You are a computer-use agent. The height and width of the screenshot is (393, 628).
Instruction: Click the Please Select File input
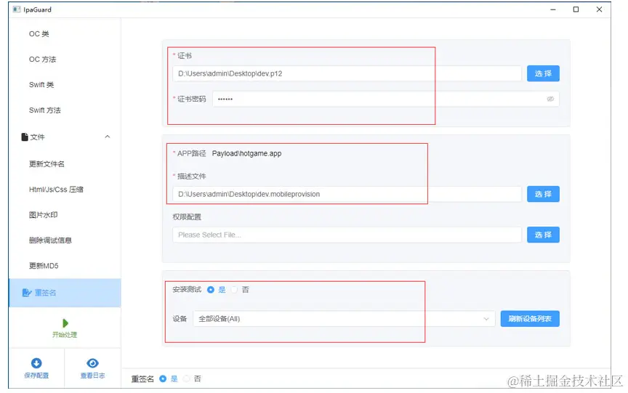347,235
